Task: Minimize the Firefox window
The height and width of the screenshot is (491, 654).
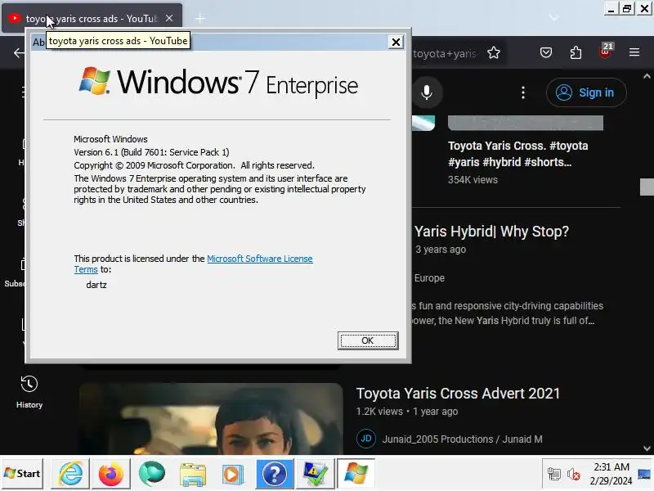Action: [611, 9]
